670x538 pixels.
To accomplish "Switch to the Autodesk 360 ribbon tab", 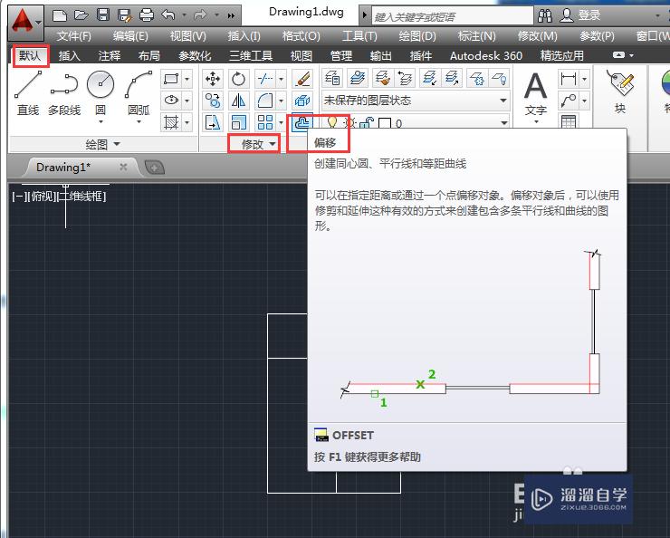I will coord(486,56).
